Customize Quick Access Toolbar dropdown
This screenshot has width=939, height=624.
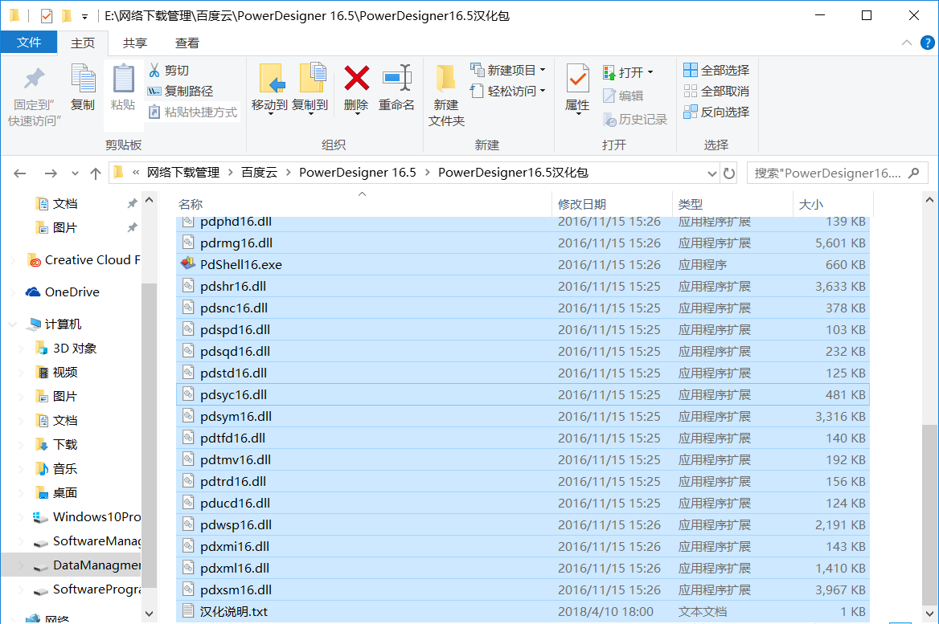click(85, 16)
